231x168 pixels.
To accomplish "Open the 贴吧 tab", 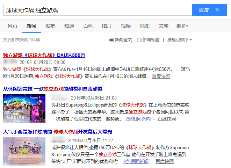I will 50,26.
